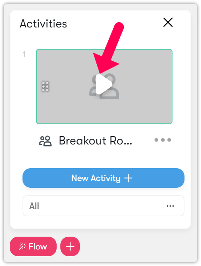Open the three-dot options for Breakout Rooms

click(163, 140)
